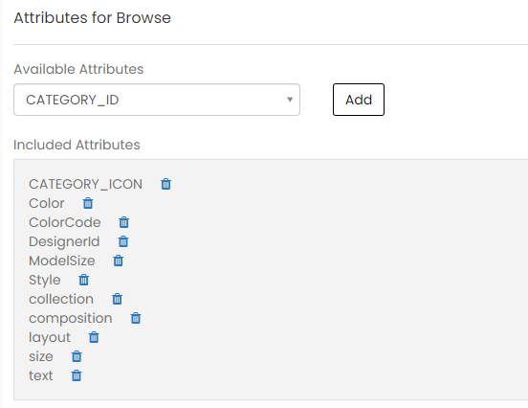Remove the Color attribute via trash icon
Viewport: 528px width, 408px height.
tap(88, 203)
